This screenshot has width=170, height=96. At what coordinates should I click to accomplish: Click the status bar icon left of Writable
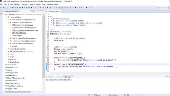[89, 95]
